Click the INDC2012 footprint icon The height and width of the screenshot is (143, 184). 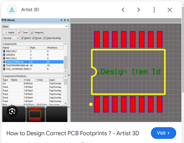tap(4, 51)
